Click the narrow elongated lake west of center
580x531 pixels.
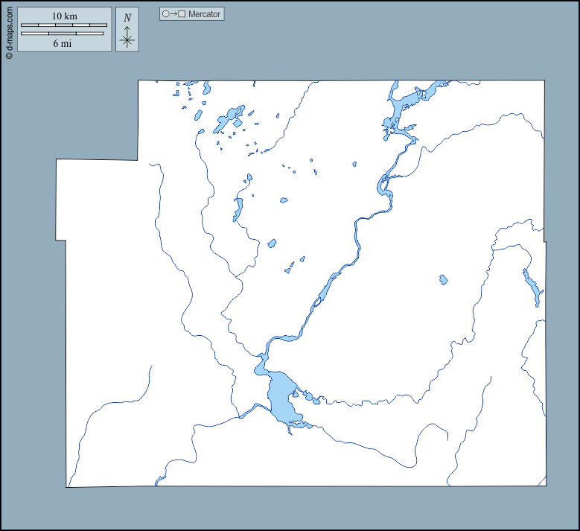click(x=238, y=209)
